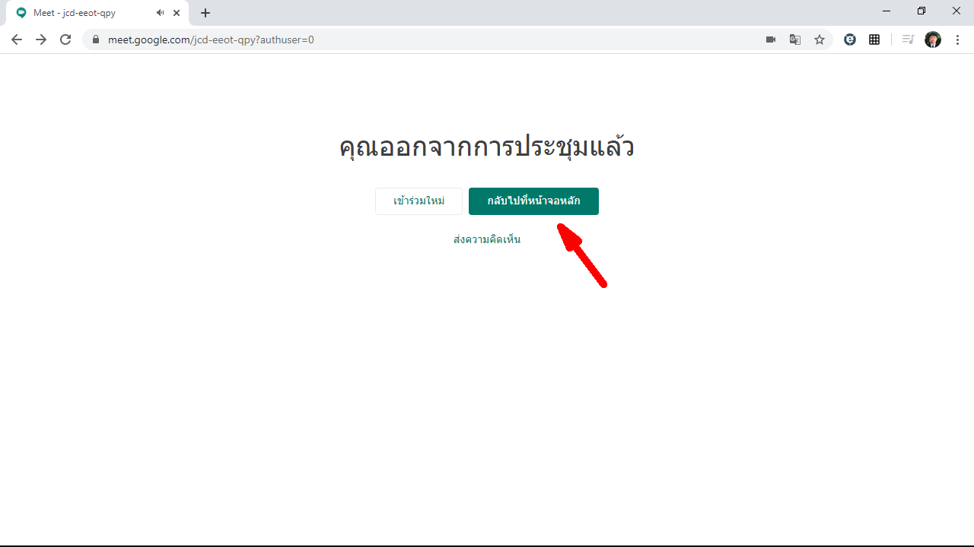The height and width of the screenshot is (547, 974).
Task: Click the profile avatar picture
Action: (933, 40)
